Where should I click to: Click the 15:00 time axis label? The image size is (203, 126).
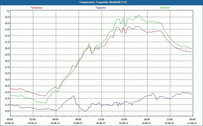click(x=124, y=119)
